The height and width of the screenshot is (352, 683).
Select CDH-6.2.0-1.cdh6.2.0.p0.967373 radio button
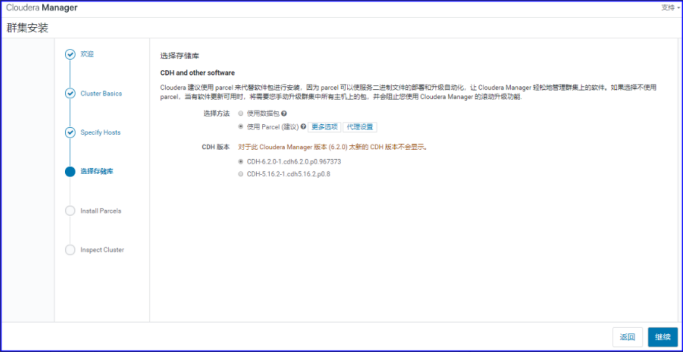coord(241,162)
